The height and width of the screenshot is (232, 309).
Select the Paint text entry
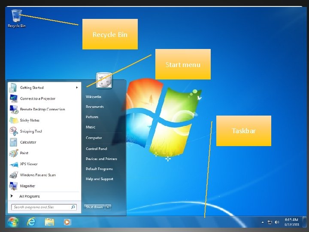coord(24,153)
